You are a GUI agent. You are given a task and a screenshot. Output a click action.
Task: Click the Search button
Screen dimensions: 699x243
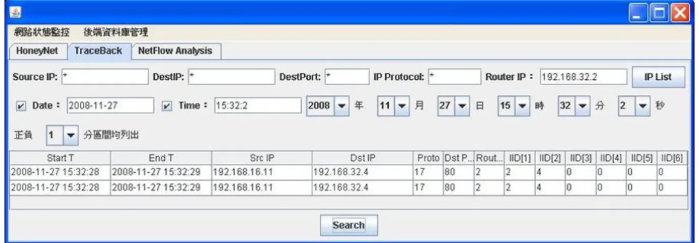(348, 225)
